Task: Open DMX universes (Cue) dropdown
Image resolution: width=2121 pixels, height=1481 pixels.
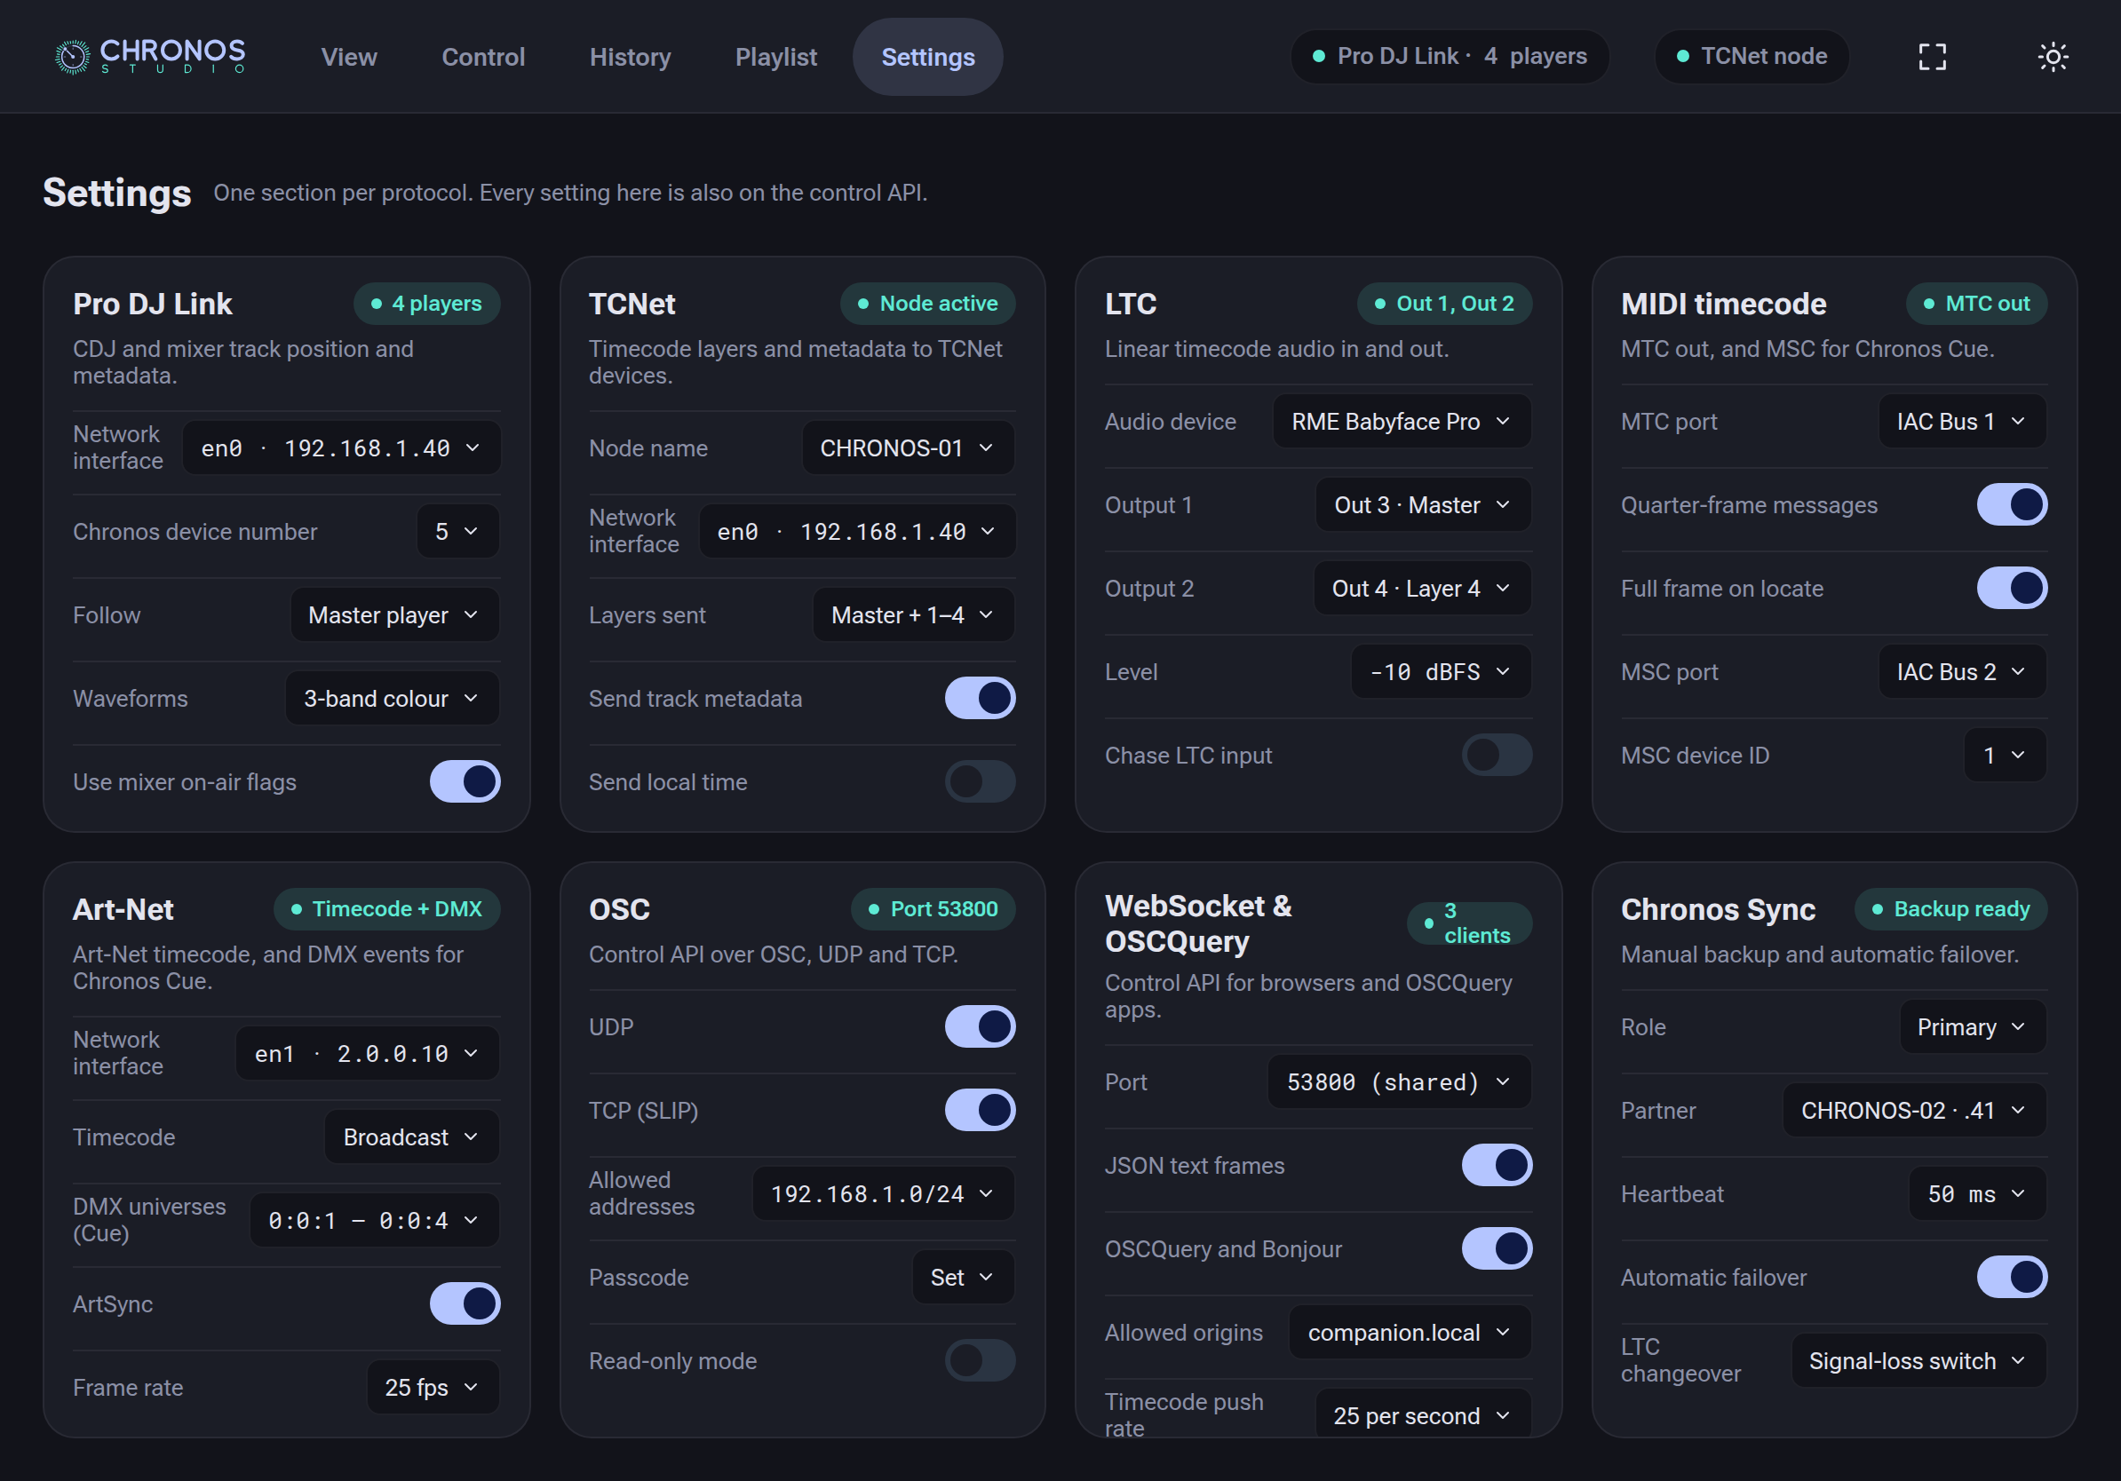Action: [375, 1221]
